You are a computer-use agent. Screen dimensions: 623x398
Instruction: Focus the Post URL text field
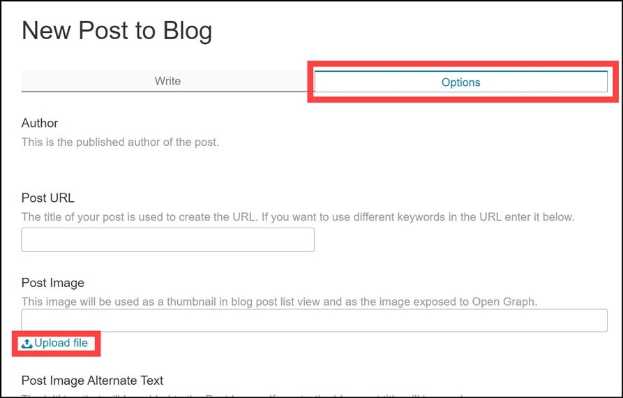pyautogui.click(x=167, y=239)
